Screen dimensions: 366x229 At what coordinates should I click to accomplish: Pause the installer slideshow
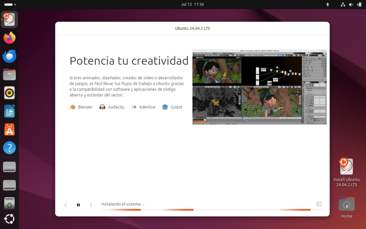click(78, 205)
